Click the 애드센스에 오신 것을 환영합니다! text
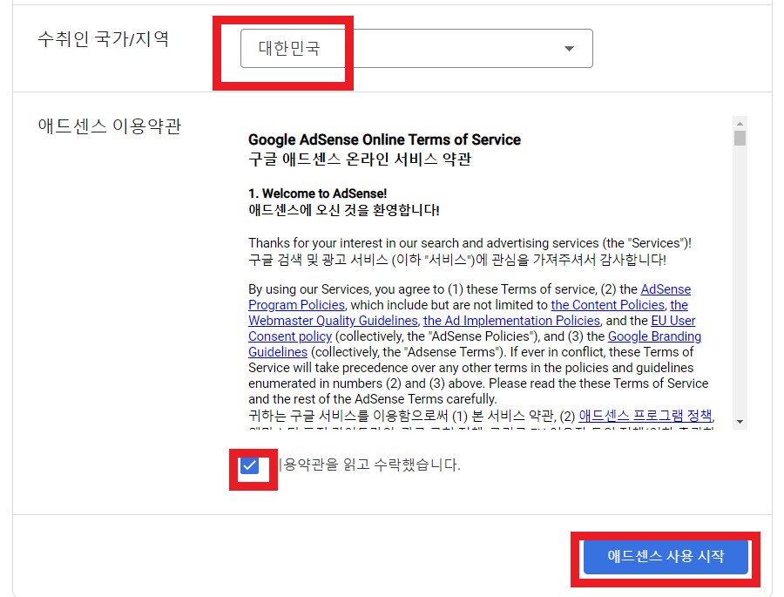Screen dimensions: 784x597 [344, 210]
